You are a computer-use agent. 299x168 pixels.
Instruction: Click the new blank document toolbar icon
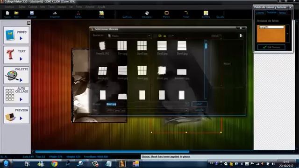pyautogui.click(x=7, y=13)
